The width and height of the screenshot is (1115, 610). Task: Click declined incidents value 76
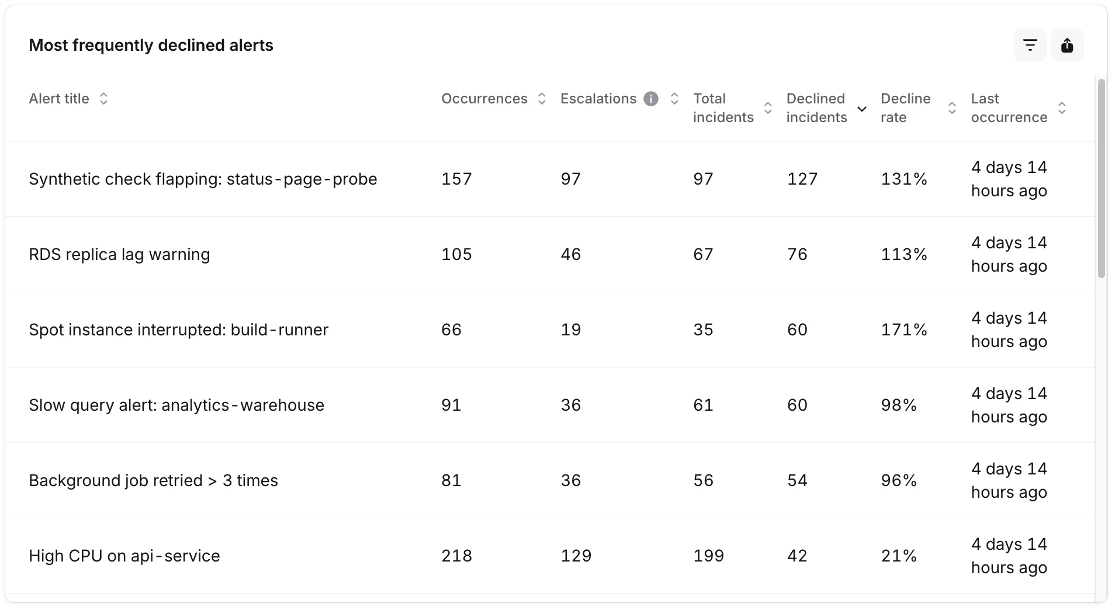point(797,254)
